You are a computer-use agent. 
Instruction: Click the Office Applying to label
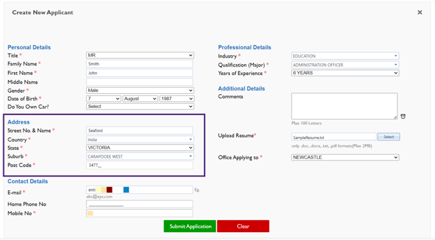238,157
